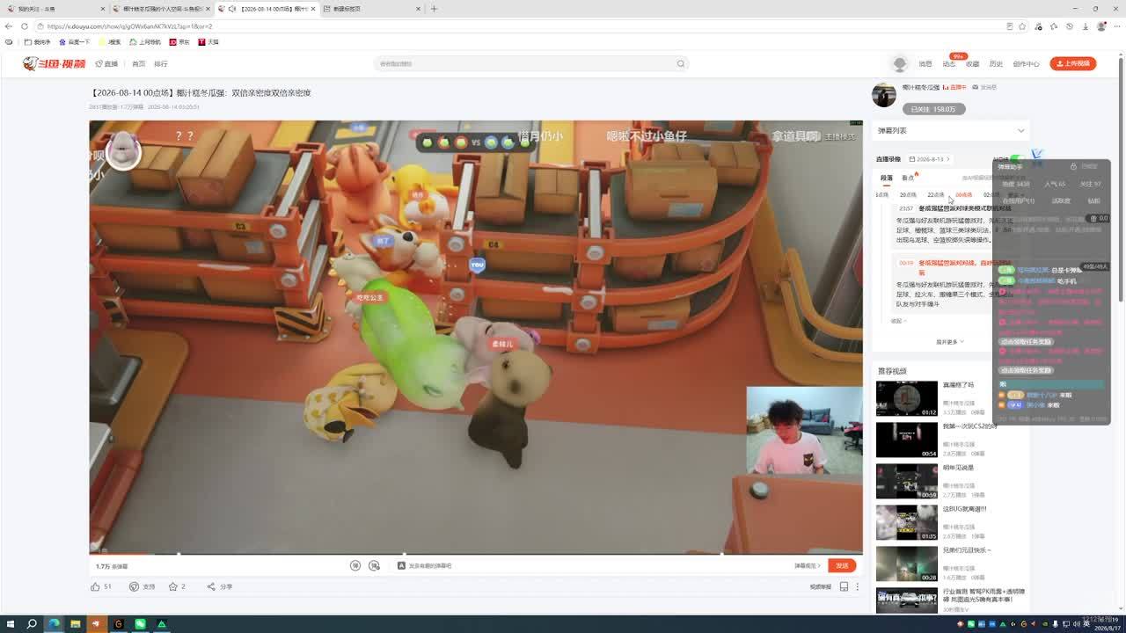Switch to the 段落 tab
Screen dimensions: 1126x633
[x=887, y=178]
